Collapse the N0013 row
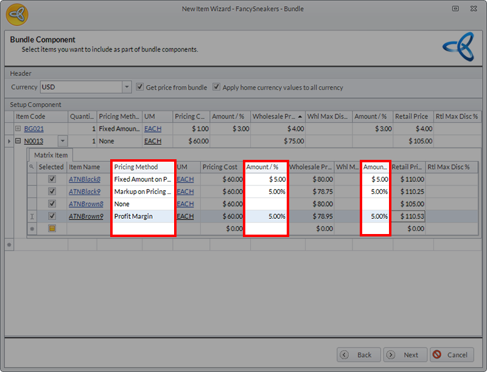This screenshot has width=487, height=372. pos(18,141)
